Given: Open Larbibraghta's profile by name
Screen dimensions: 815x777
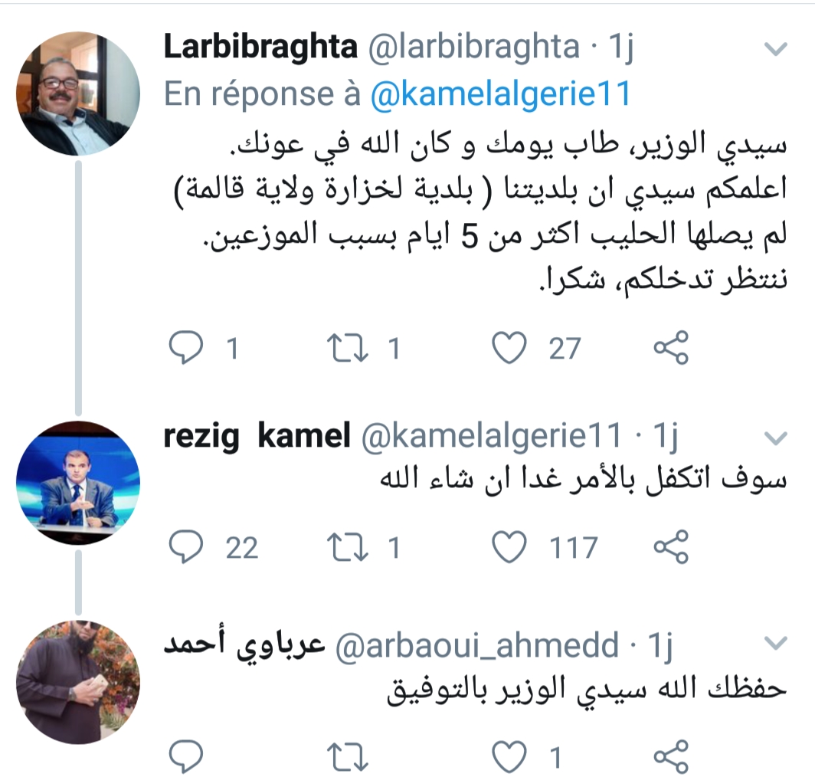Looking at the screenshot, I should [x=260, y=48].
